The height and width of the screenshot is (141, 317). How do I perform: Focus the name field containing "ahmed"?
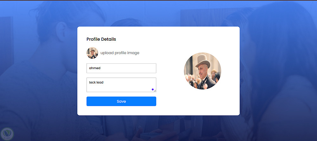click(121, 68)
